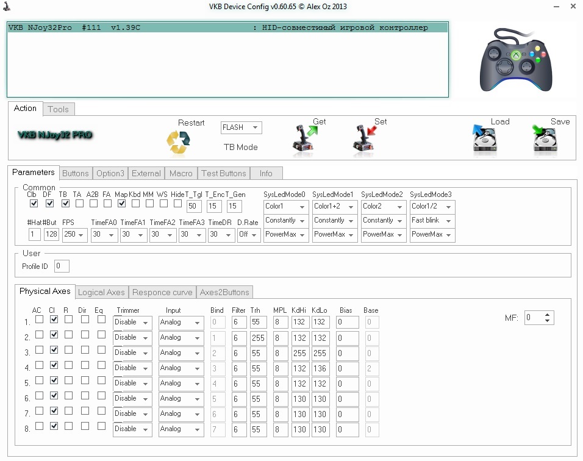Viewport: 583px width, 461px height.
Task: Open the D.Rate Off dropdown
Action: (x=249, y=235)
